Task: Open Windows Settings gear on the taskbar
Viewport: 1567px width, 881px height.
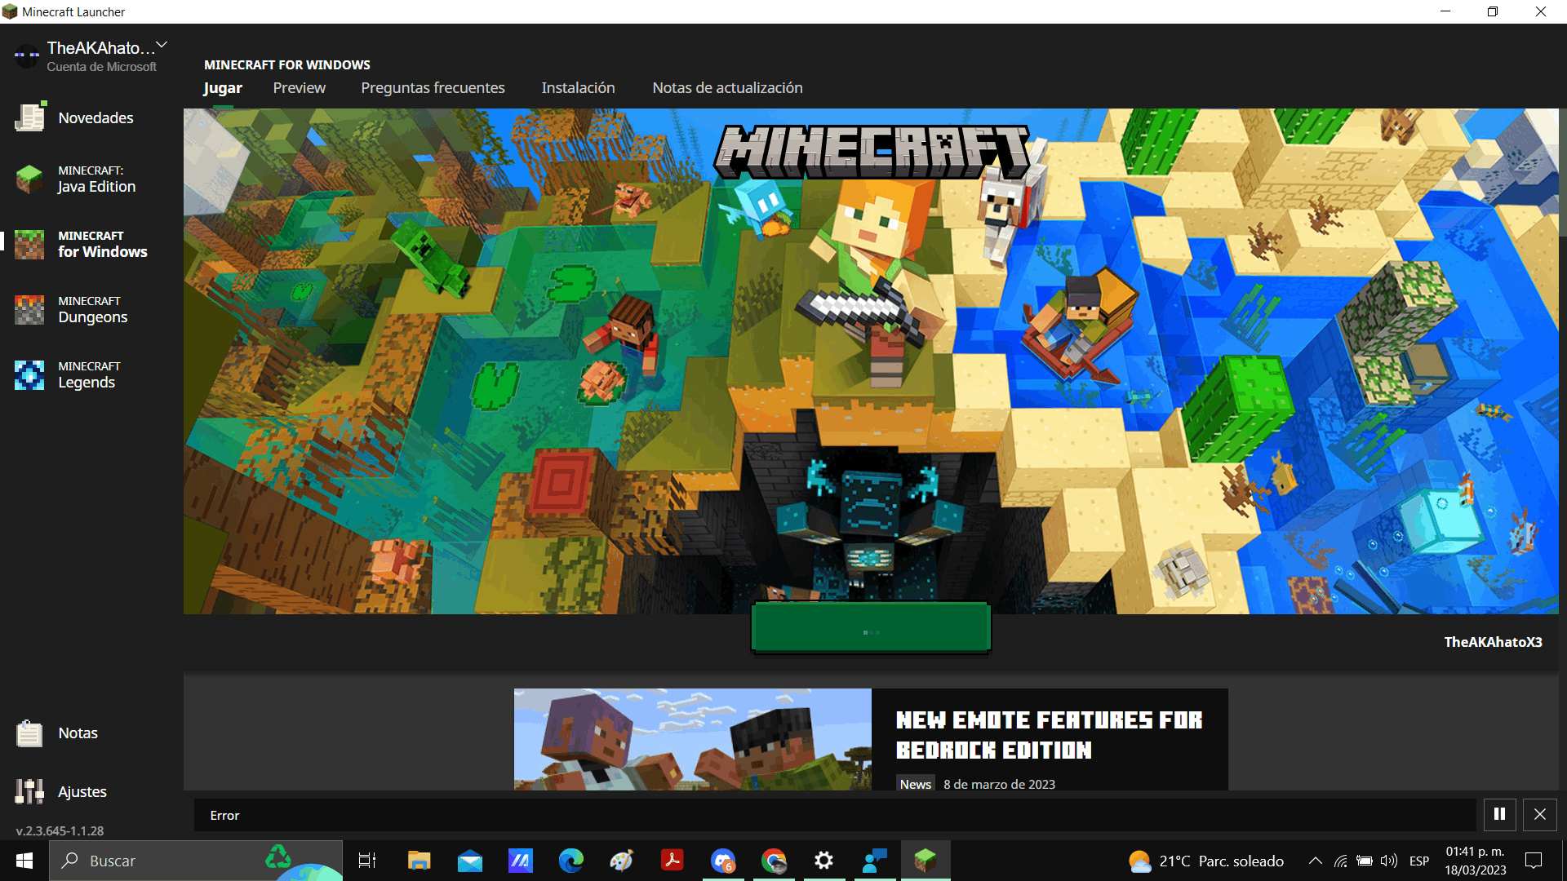Action: click(x=824, y=861)
